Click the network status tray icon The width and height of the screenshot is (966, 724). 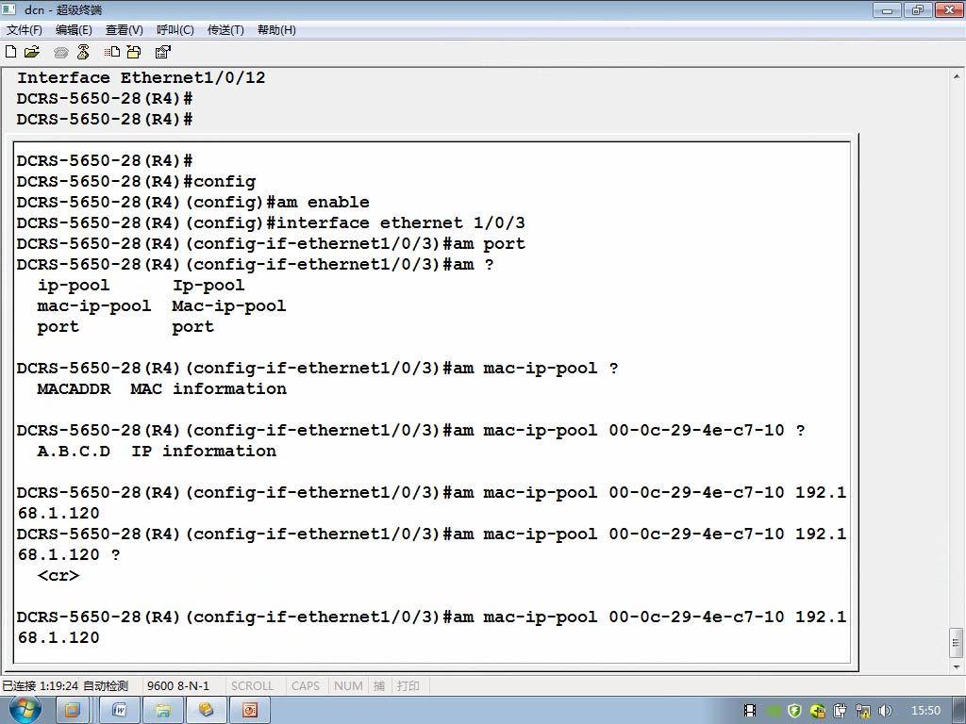[x=863, y=711]
